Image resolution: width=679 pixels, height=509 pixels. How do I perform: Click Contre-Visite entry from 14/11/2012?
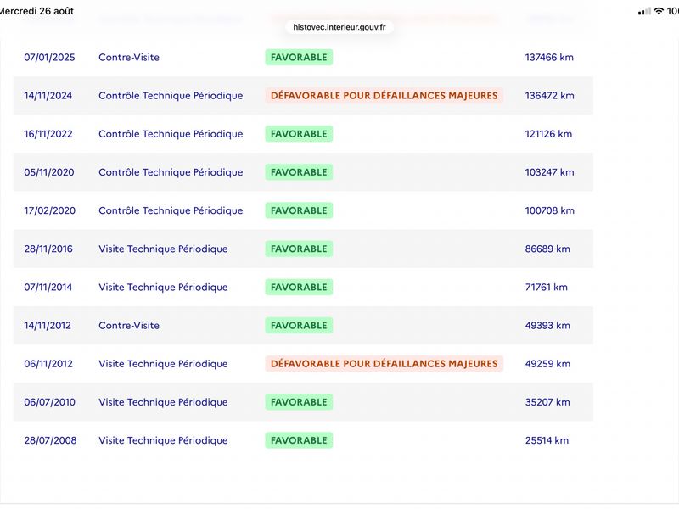tap(129, 326)
